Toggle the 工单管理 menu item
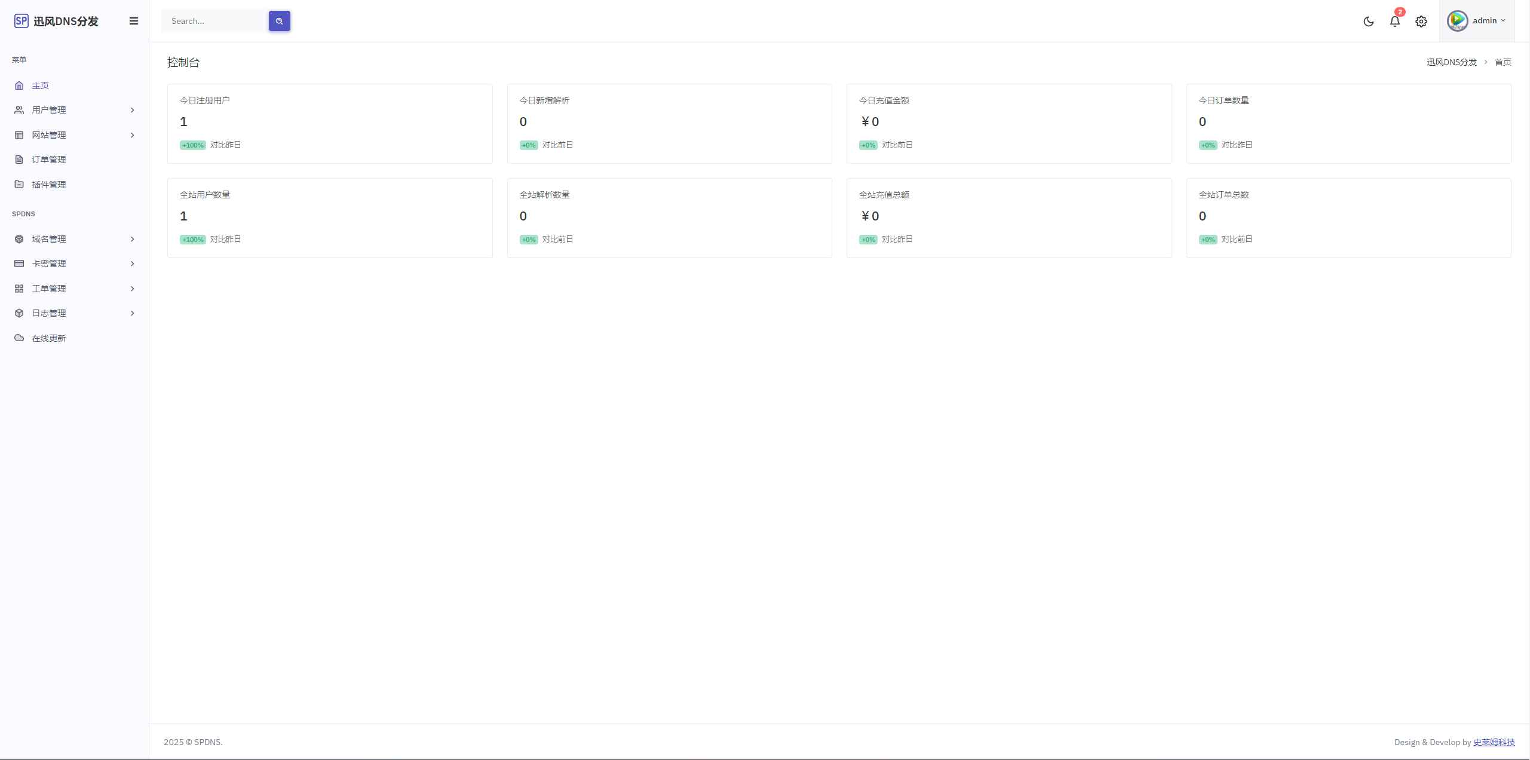This screenshot has height=760, width=1530. [x=74, y=288]
